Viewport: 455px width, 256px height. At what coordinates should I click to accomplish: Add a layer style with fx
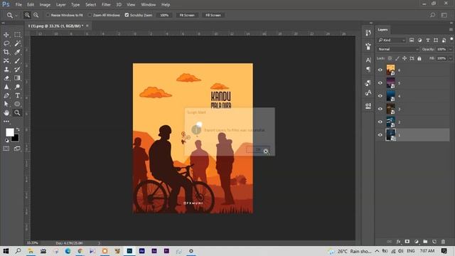click(398, 242)
